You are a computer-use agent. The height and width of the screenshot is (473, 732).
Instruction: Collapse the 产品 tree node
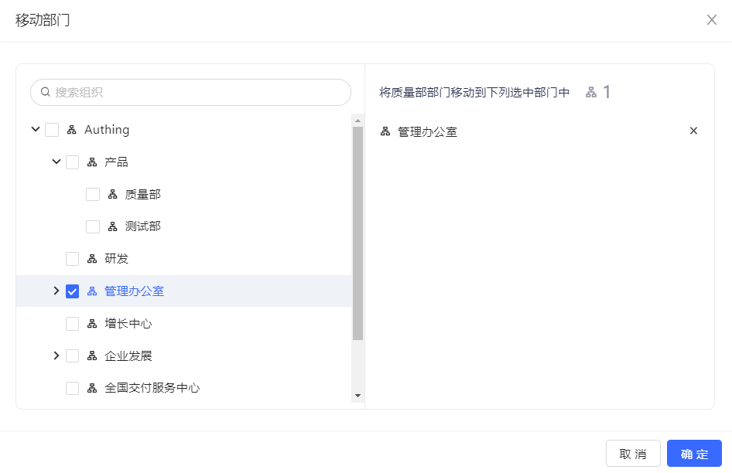[x=56, y=162]
